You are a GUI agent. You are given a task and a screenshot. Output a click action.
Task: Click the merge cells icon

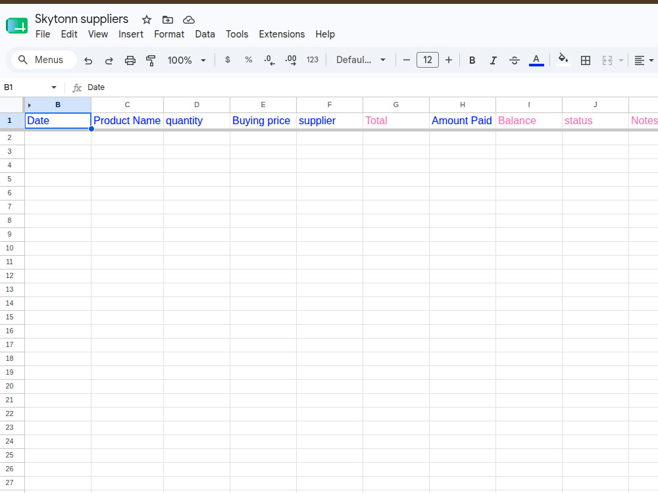click(x=607, y=60)
